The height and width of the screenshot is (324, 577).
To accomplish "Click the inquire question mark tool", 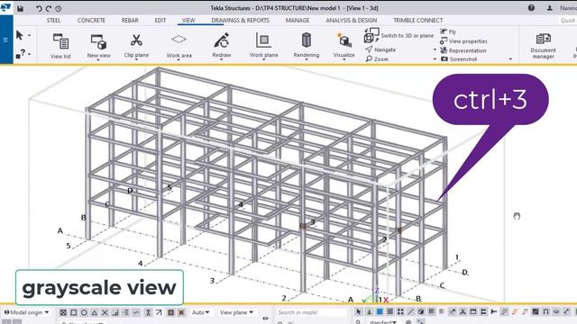I will pos(21,54).
